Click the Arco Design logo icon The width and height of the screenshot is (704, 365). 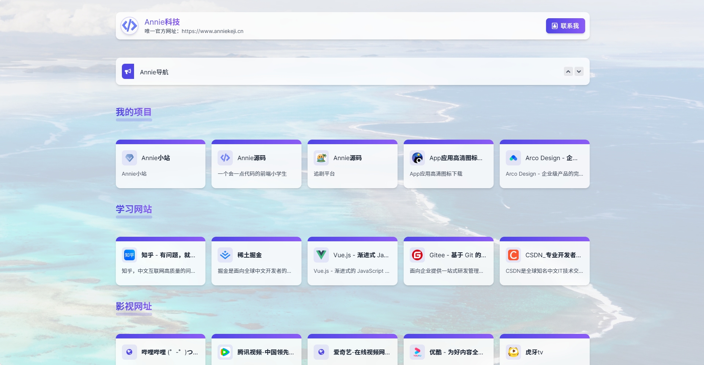(x=513, y=158)
